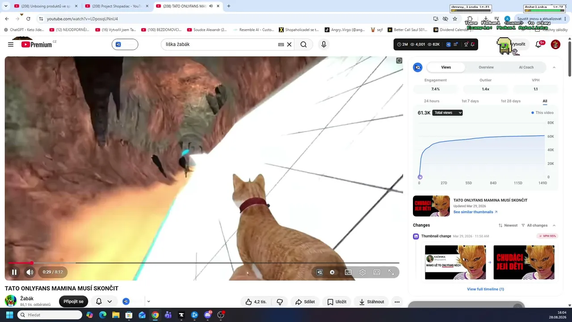Save the video with Uložit

point(336,302)
